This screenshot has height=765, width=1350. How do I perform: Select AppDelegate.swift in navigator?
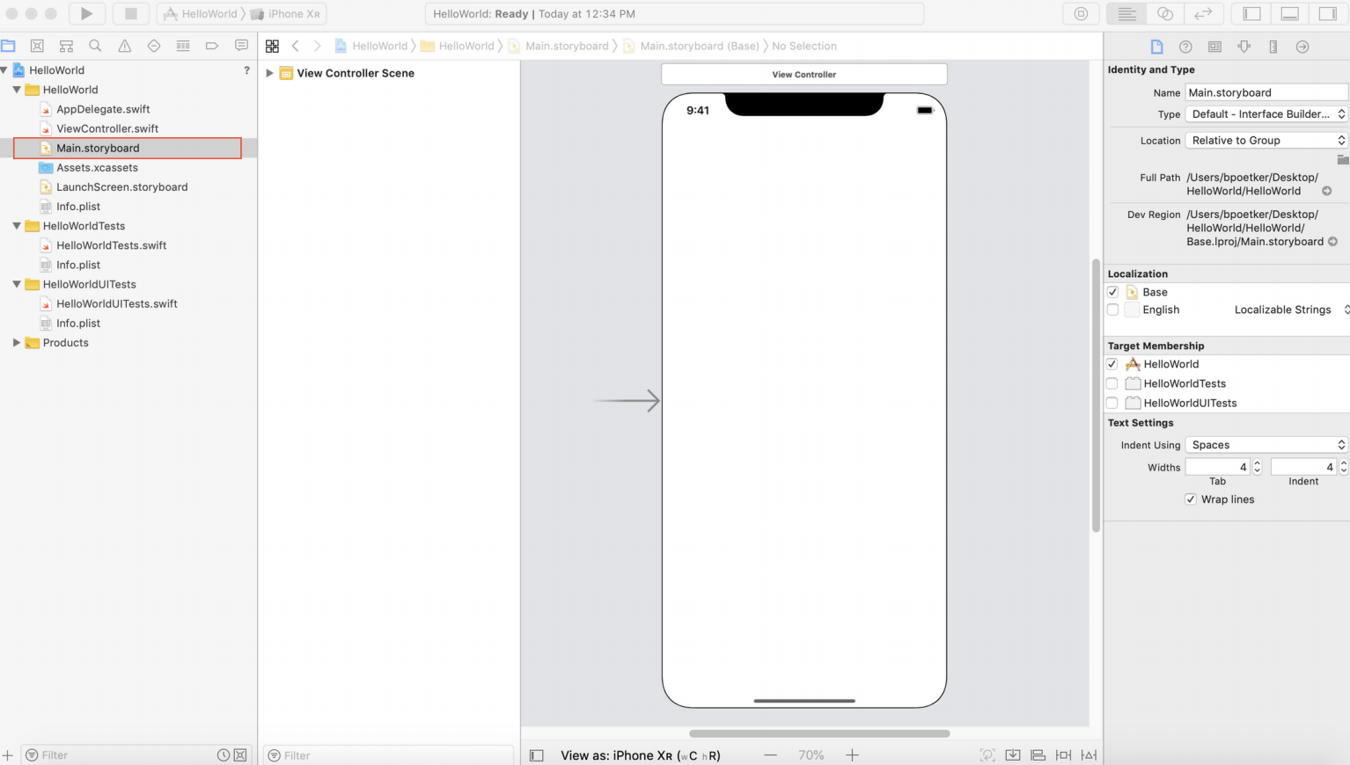[x=103, y=109]
